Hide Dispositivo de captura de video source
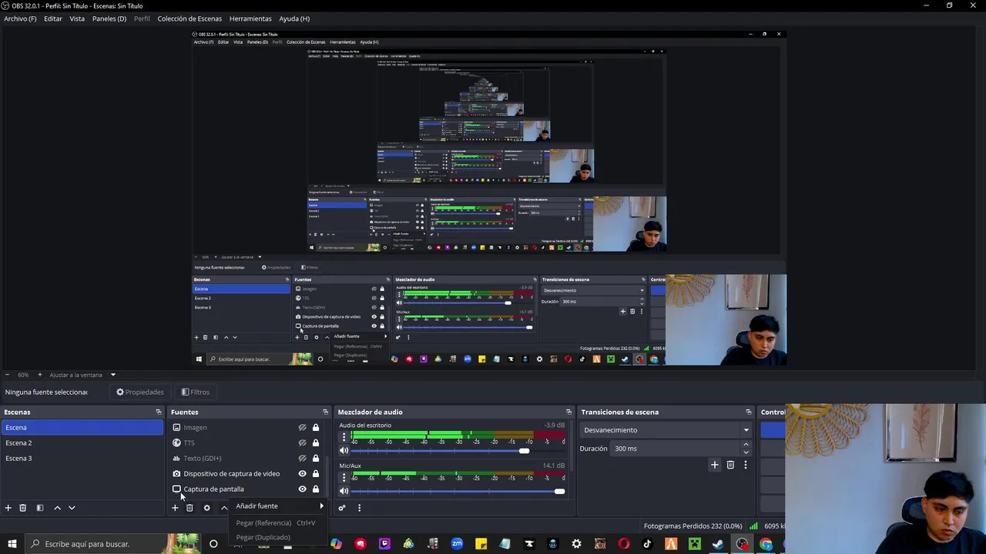986x554 pixels. pos(302,474)
